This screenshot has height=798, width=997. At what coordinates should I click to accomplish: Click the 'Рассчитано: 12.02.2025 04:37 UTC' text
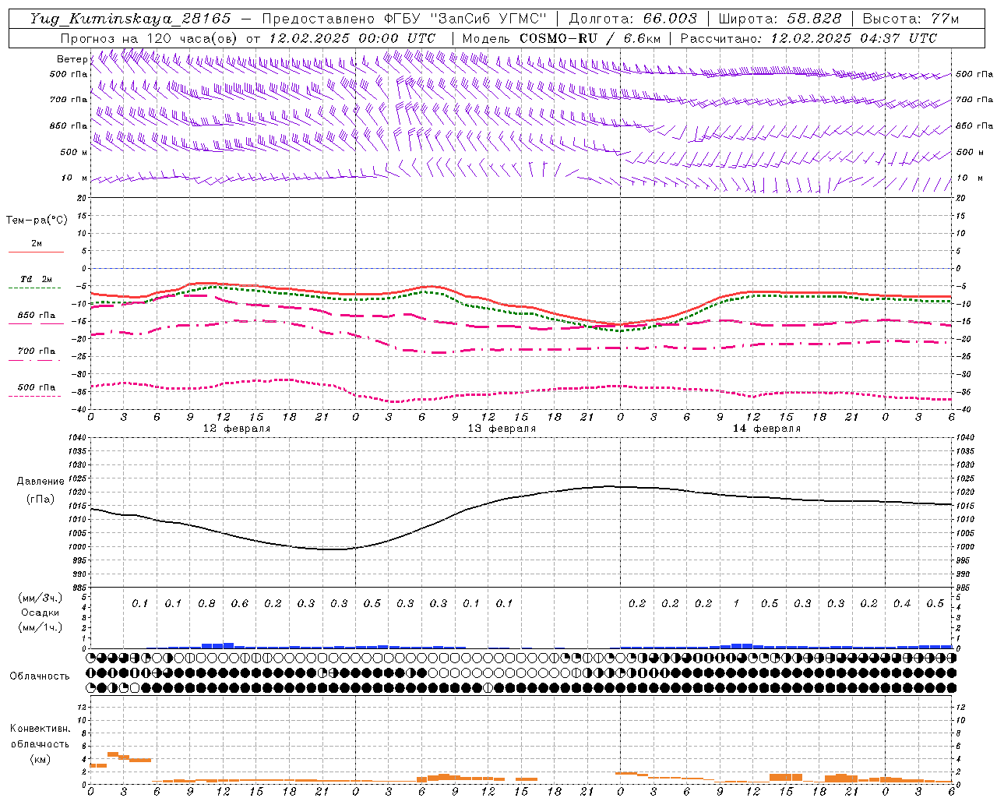point(808,38)
